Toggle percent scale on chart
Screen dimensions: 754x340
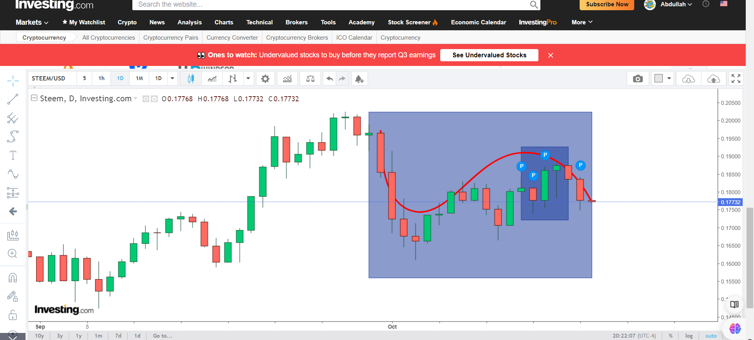click(x=671, y=336)
